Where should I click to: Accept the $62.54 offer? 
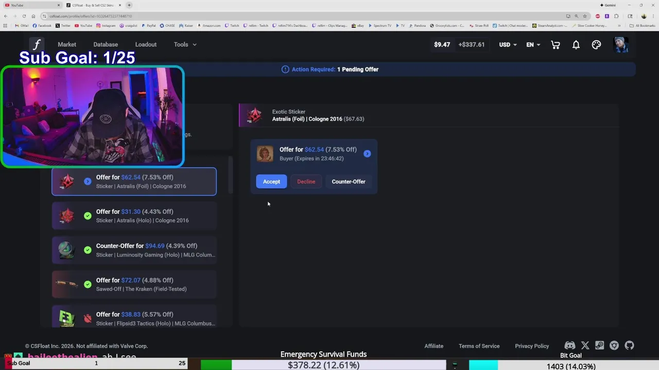271,181
